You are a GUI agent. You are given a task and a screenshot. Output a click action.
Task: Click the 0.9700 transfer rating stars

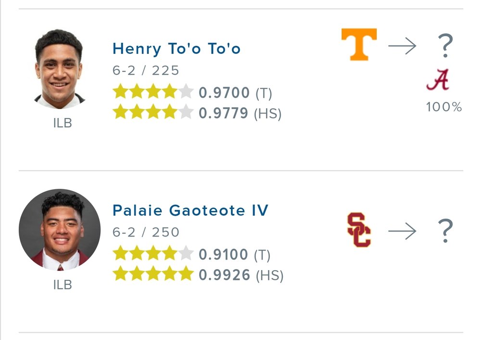click(x=153, y=92)
